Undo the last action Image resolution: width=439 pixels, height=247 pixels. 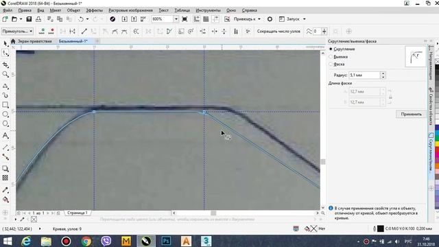pyautogui.click(x=81, y=19)
